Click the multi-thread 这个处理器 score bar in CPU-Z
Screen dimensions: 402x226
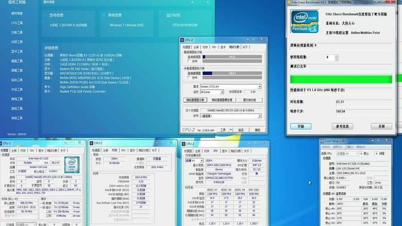pos(232,73)
